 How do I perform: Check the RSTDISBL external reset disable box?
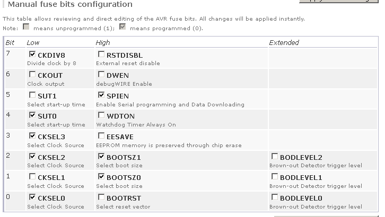point(101,55)
